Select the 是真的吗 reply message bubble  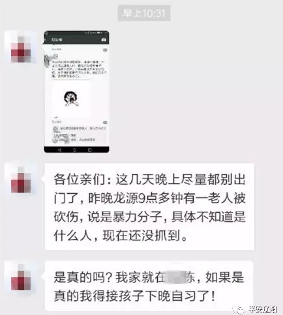click(x=149, y=286)
